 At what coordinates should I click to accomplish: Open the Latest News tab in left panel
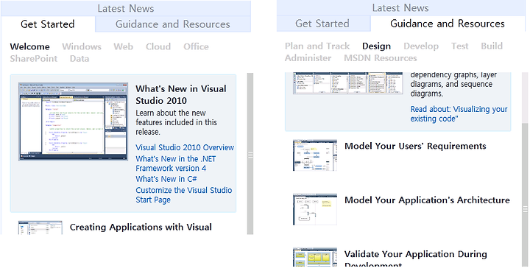[x=126, y=8]
